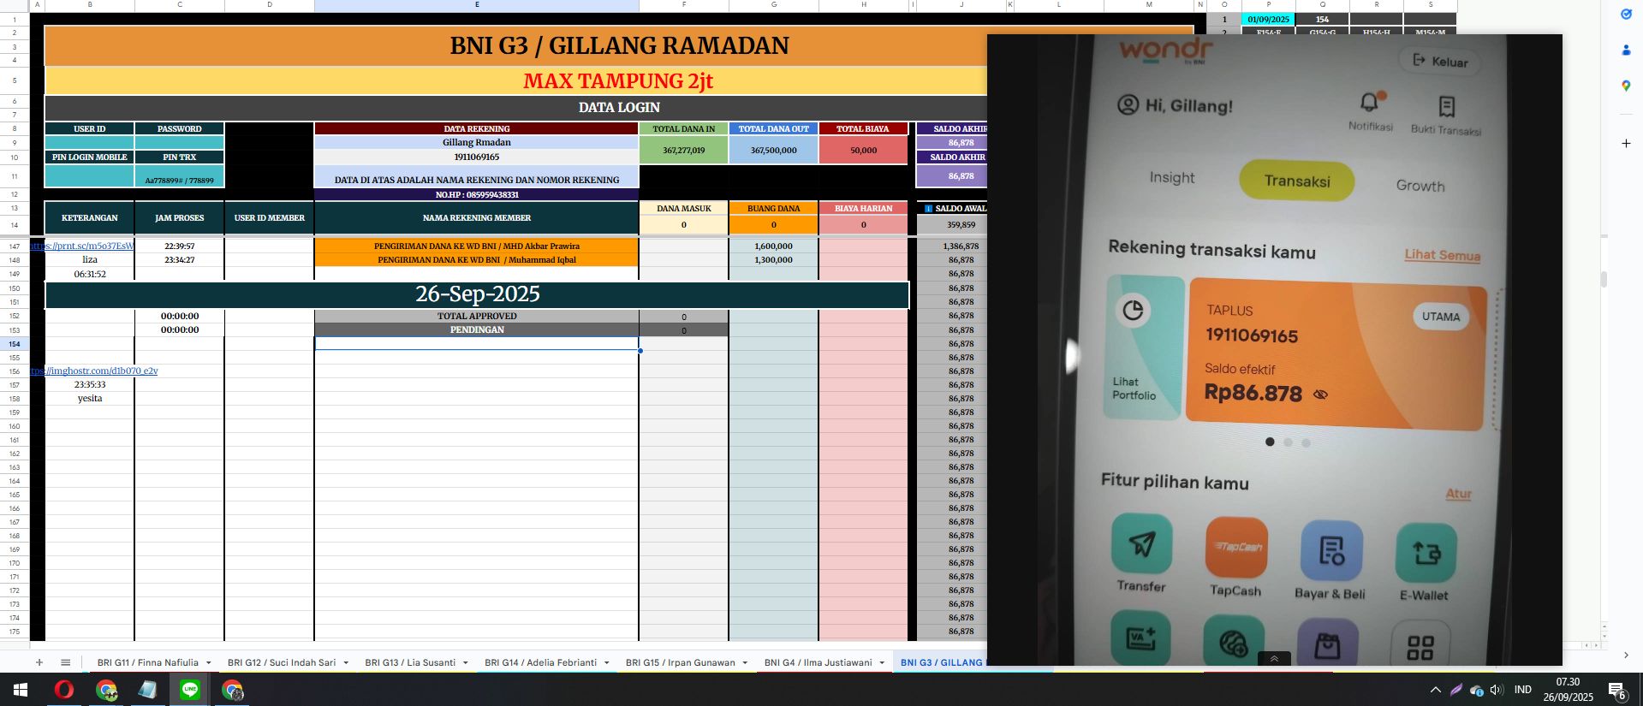Open the imghostr.com link in row 156
The height and width of the screenshot is (706, 1643).
(94, 371)
